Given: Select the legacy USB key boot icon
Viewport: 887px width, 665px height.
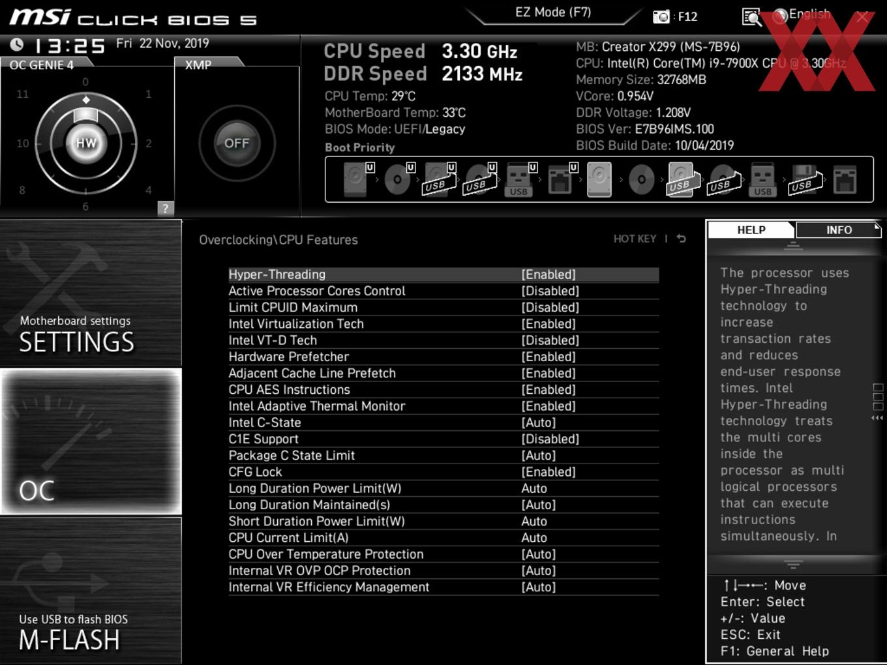Looking at the screenshot, I should pyautogui.click(x=762, y=179).
